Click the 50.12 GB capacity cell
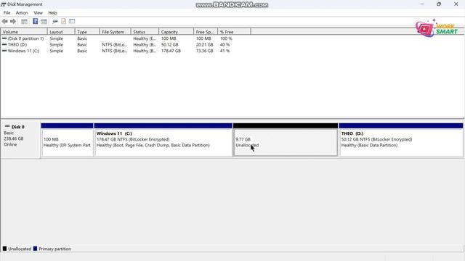 point(169,45)
